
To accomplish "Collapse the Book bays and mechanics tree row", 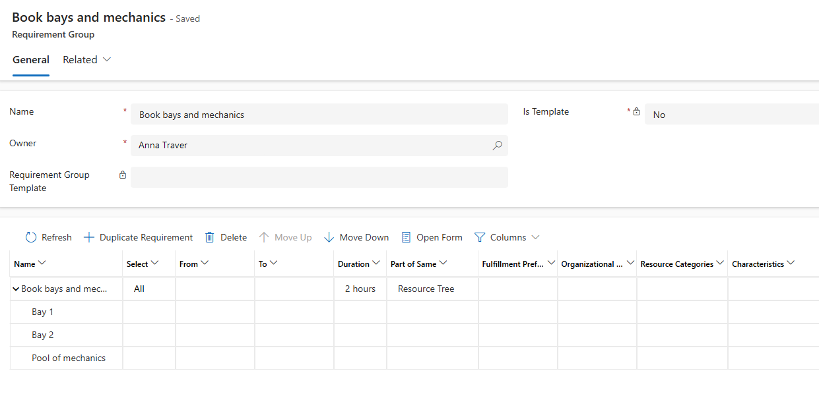I will 16,289.
